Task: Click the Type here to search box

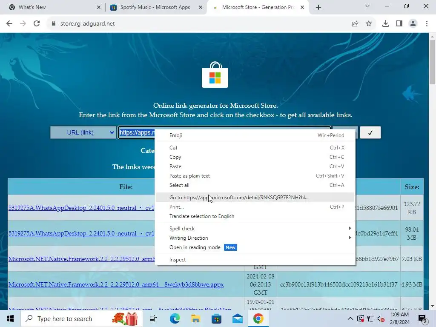Action: click(82, 318)
